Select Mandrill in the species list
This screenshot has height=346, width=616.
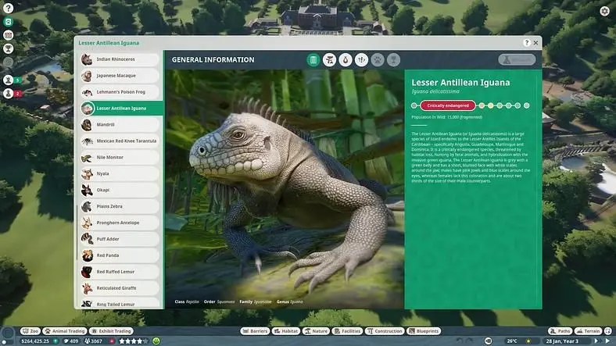click(120, 125)
